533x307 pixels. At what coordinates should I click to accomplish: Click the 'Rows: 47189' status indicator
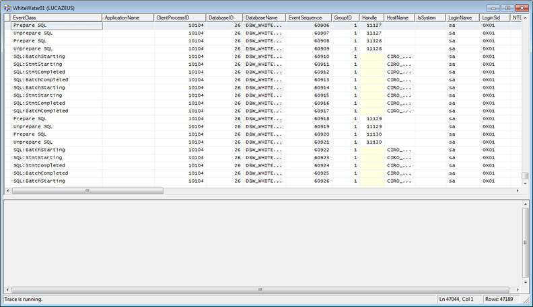click(x=499, y=299)
